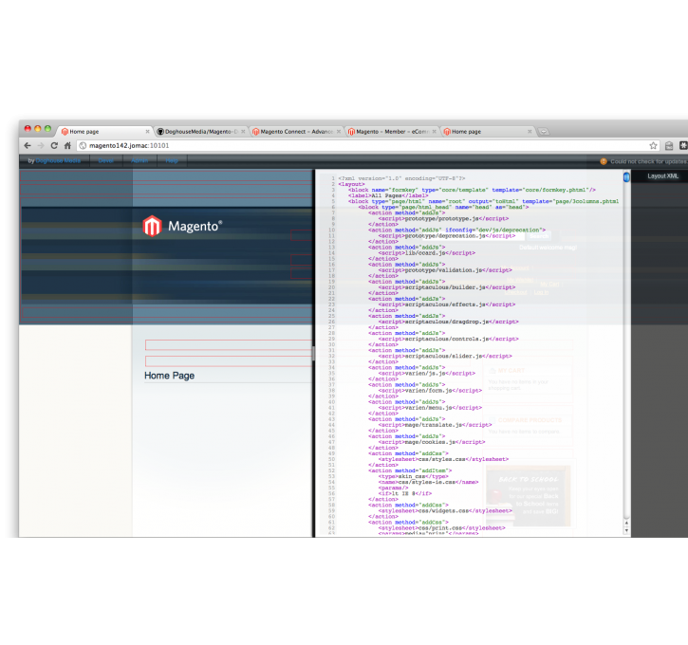Close the first Home page tab

tap(147, 132)
